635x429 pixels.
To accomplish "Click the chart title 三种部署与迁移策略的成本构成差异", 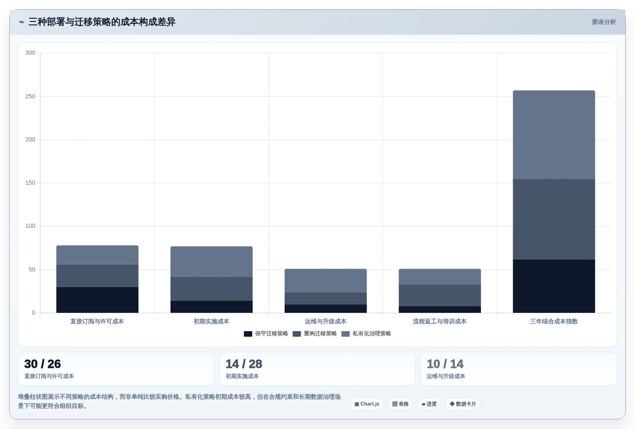I will [x=102, y=22].
